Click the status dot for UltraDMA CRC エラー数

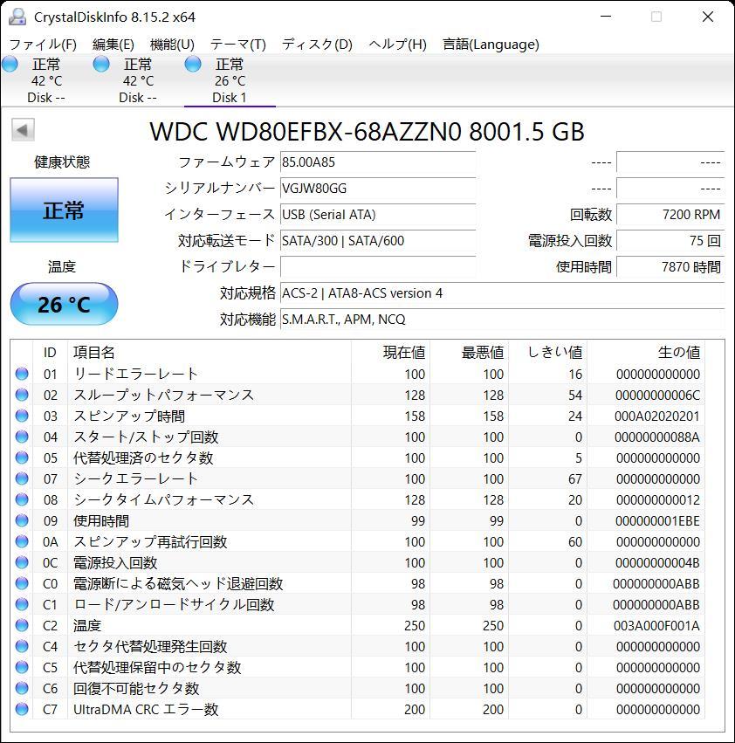21,709
